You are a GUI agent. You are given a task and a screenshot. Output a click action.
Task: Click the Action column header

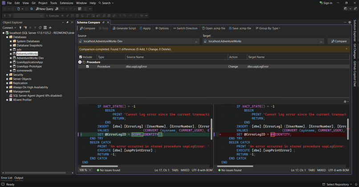click(x=237, y=57)
